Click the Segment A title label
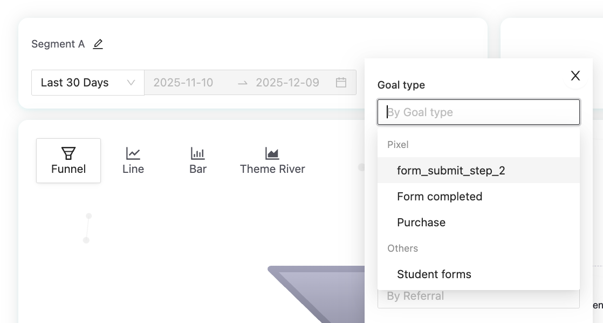603x323 pixels. [58, 44]
